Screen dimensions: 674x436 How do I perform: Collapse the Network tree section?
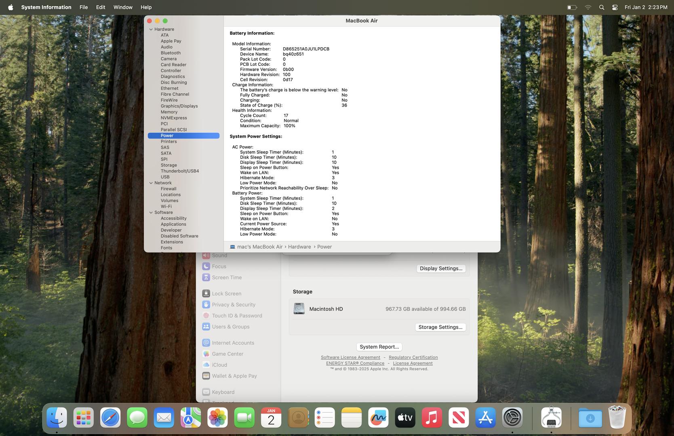(151, 183)
